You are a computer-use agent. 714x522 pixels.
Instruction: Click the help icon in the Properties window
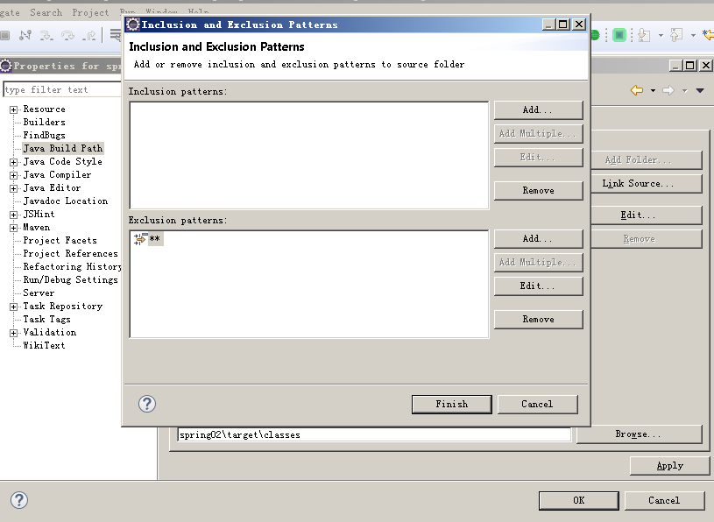tap(18, 500)
